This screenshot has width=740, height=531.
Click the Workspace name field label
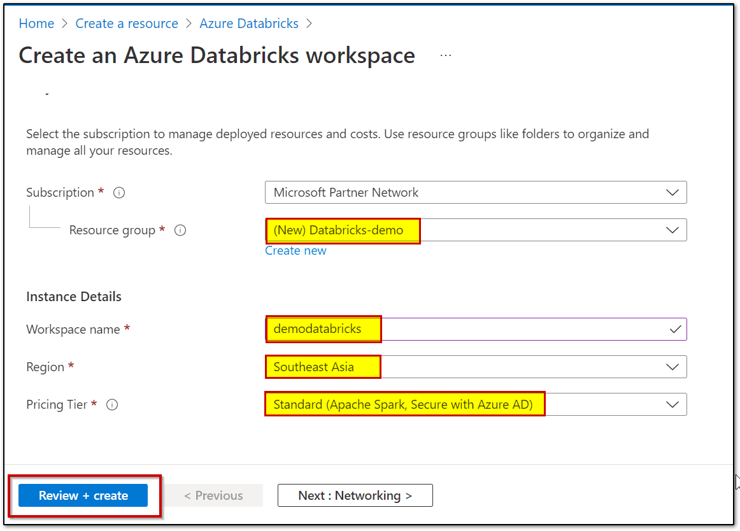73,329
